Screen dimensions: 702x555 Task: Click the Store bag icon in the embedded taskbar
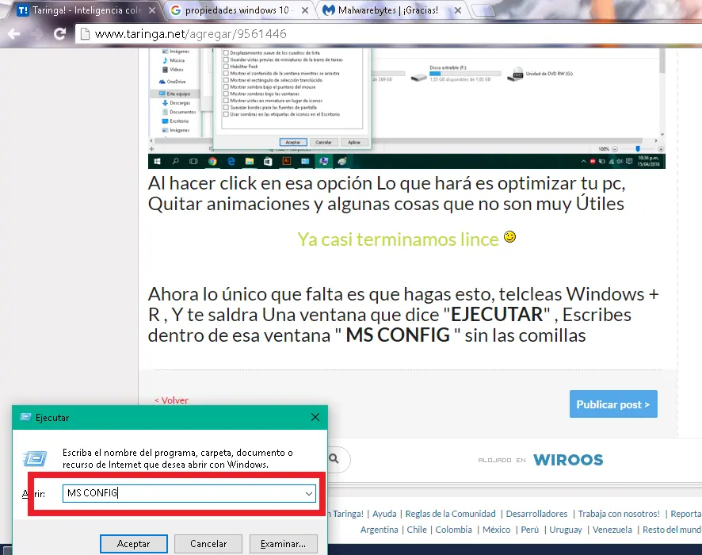[268, 161]
